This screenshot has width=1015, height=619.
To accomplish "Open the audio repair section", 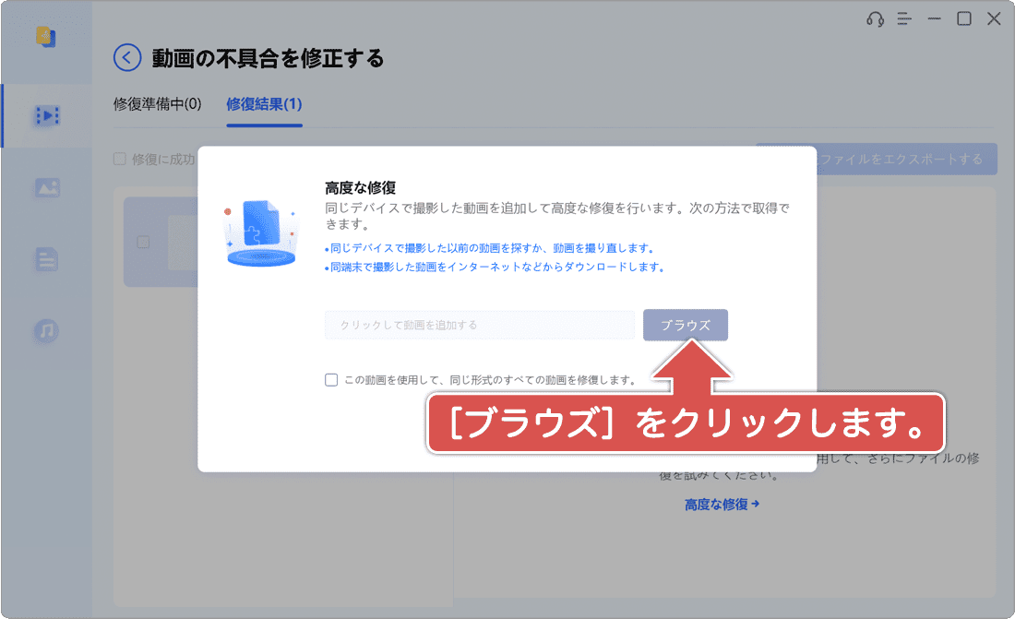I will (48, 330).
